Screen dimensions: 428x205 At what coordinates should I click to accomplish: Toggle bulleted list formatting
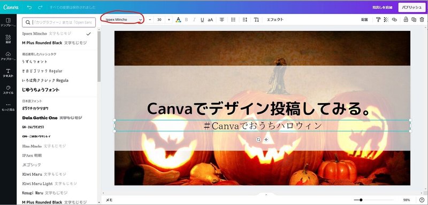(233, 20)
